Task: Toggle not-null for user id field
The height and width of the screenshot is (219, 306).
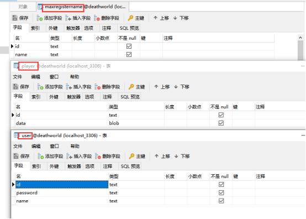Action: 221,184
